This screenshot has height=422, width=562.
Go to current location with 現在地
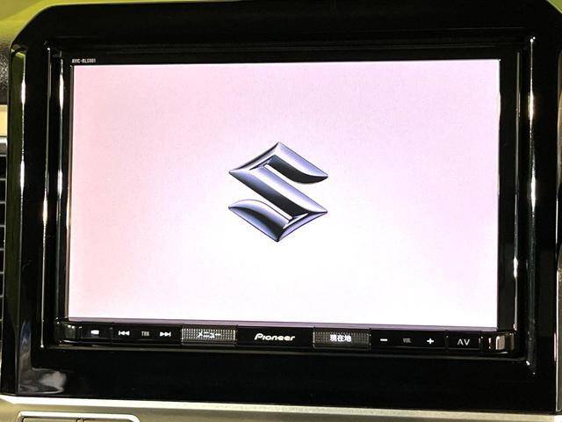click(341, 338)
